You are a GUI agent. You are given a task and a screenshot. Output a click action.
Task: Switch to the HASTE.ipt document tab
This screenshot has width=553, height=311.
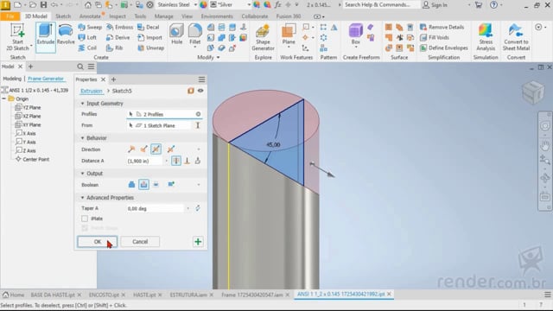coord(144,295)
